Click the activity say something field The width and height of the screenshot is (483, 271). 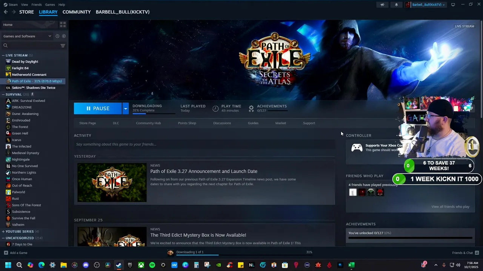pyautogui.click(x=204, y=144)
